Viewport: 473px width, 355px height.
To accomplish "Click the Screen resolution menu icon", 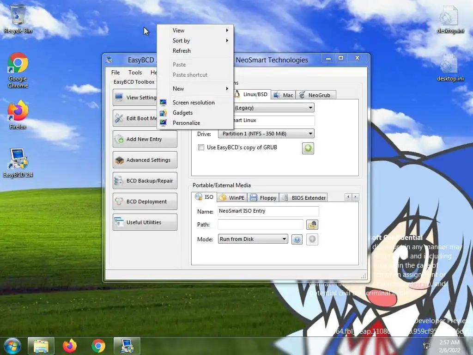I will (163, 103).
